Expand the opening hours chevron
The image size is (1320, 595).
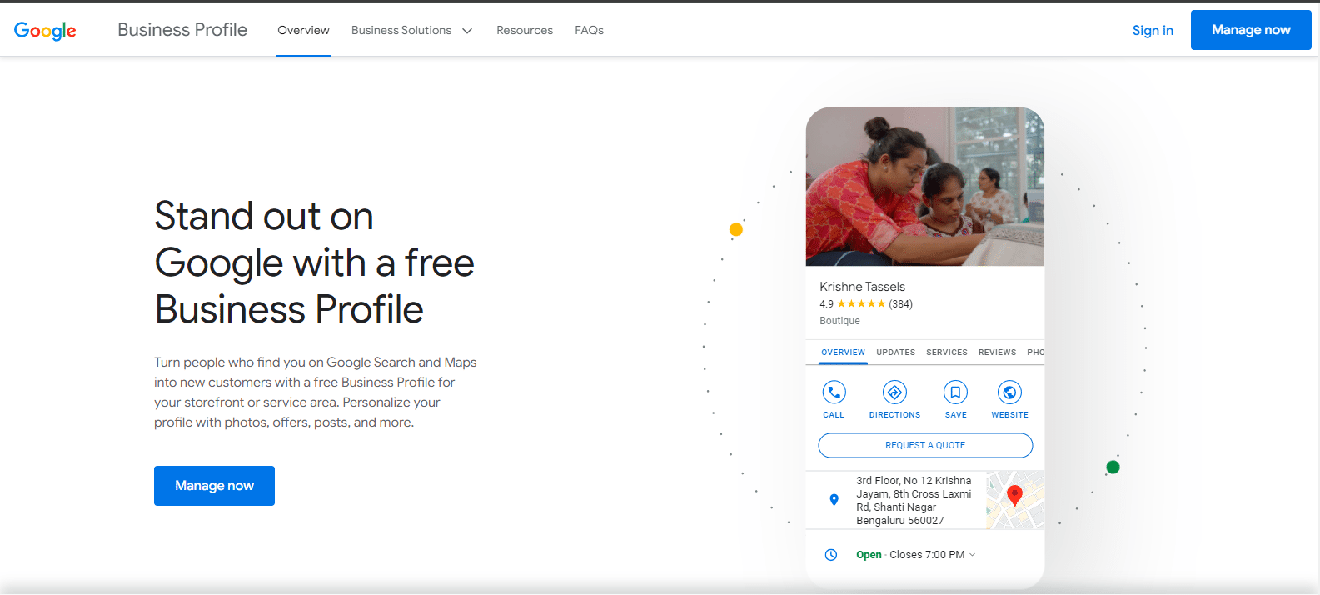[x=972, y=555]
